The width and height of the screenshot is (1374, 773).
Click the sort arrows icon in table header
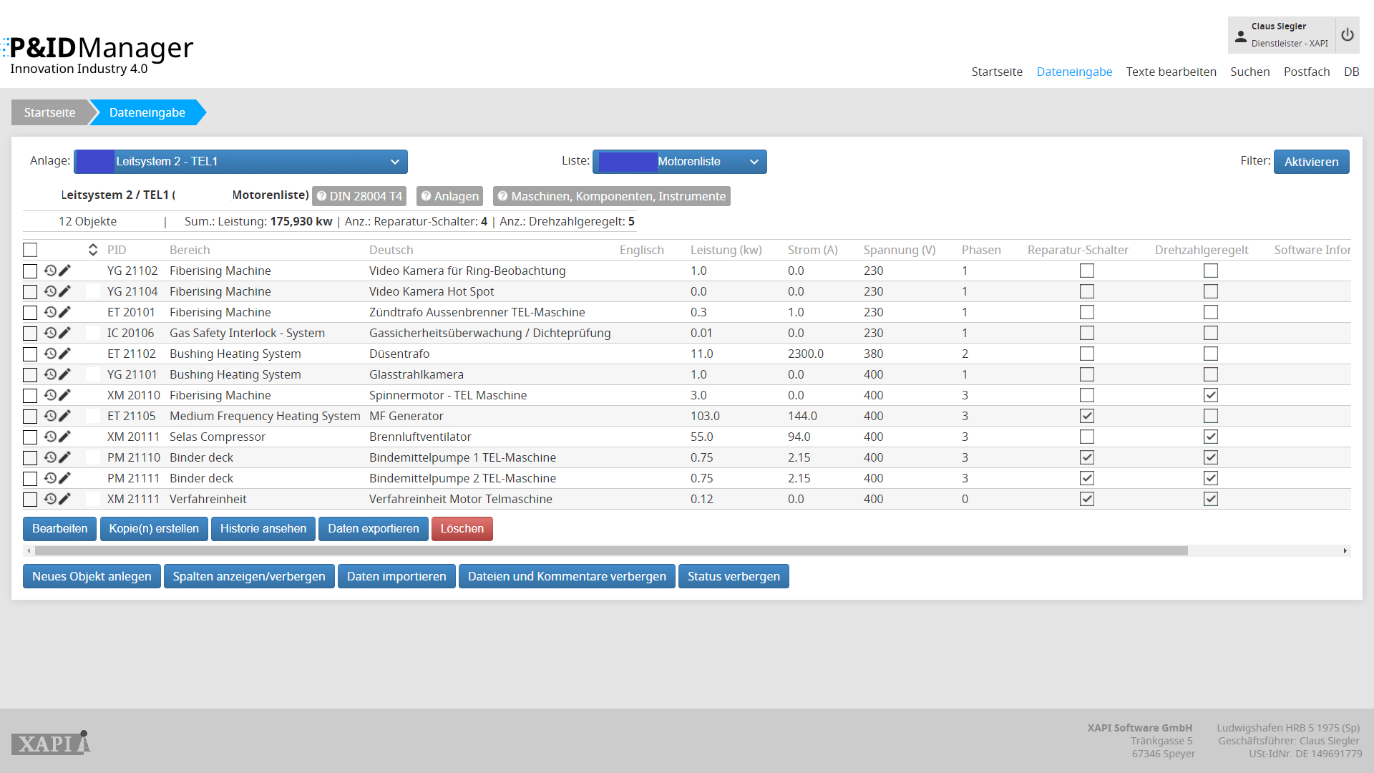(93, 250)
